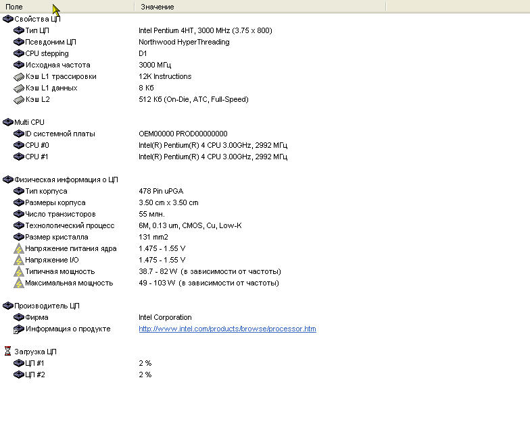Select value '6M, 0.13 um, CMOS, Cu, Low-K'
The image size is (530, 442).
click(x=190, y=225)
